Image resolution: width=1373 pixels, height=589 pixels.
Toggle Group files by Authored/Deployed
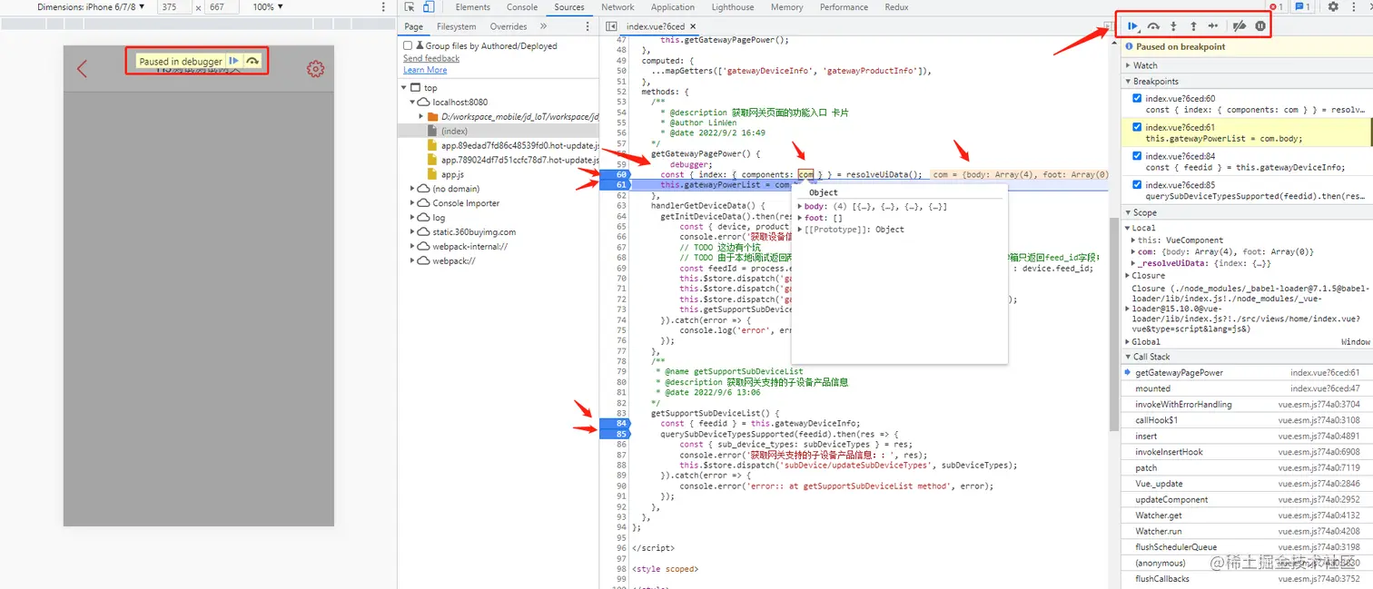coord(408,45)
